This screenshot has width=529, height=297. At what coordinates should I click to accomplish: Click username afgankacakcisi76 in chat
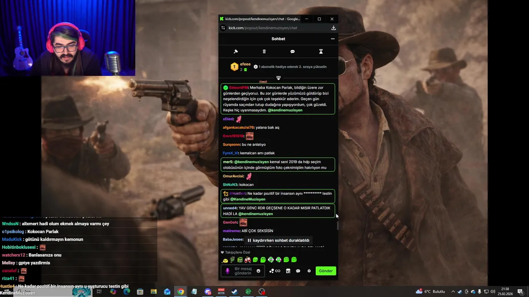coord(238,127)
